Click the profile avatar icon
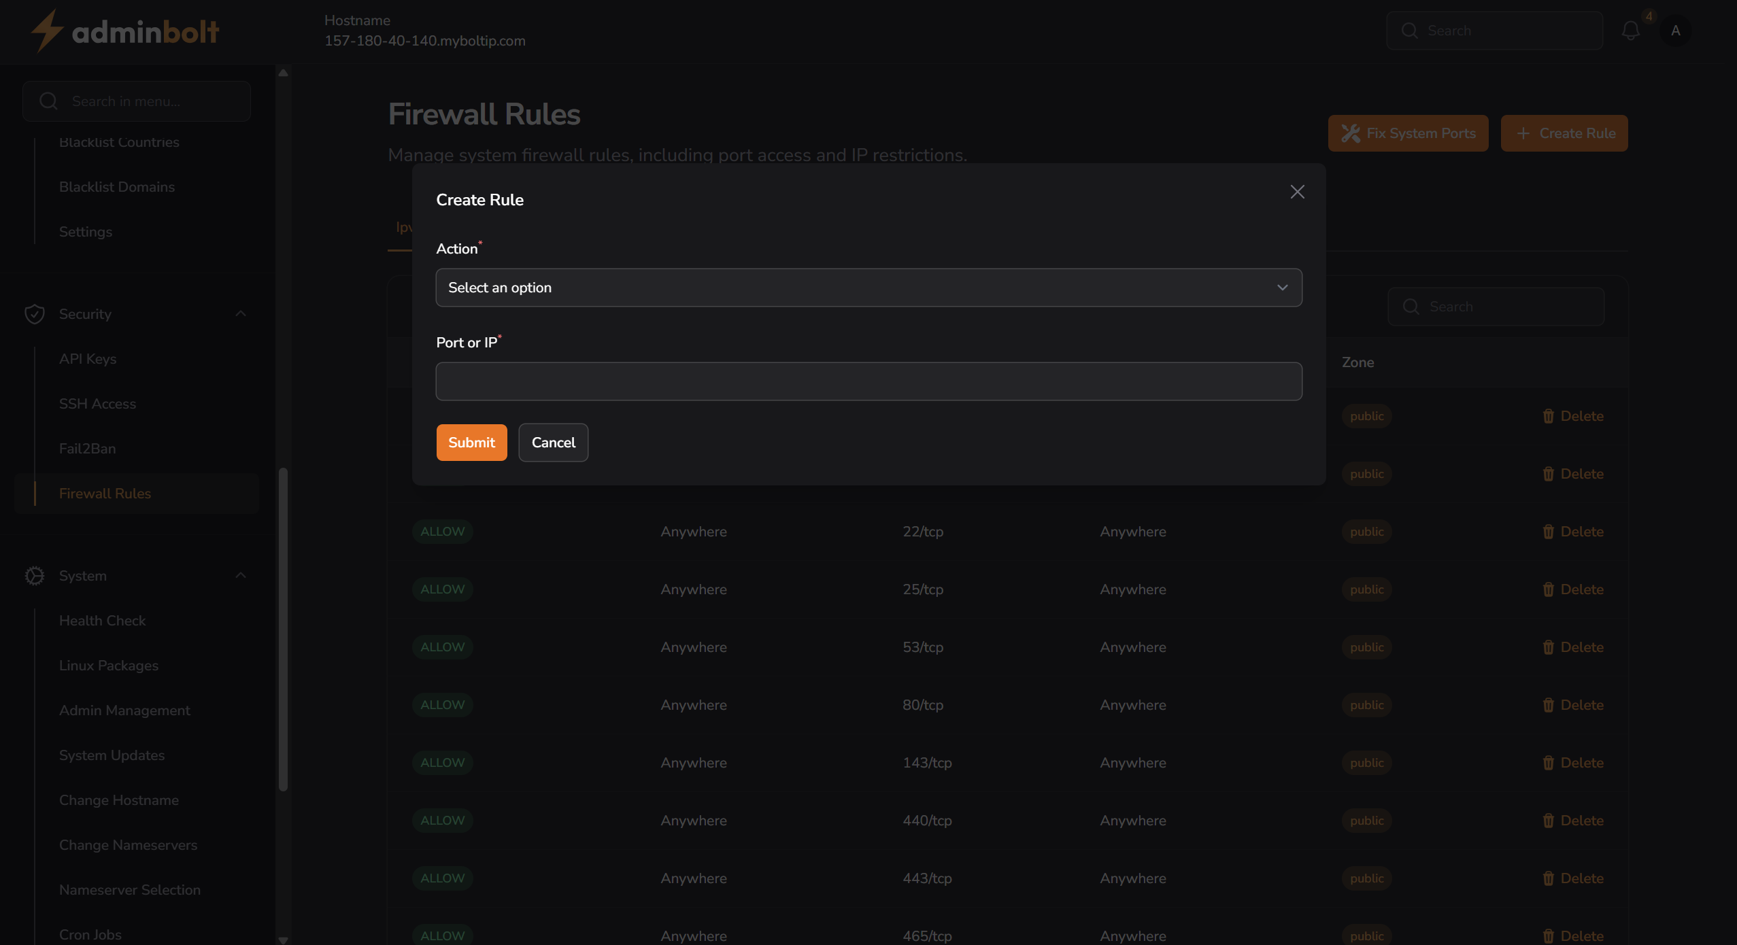The width and height of the screenshot is (1737, 945). coord(1676,31)
